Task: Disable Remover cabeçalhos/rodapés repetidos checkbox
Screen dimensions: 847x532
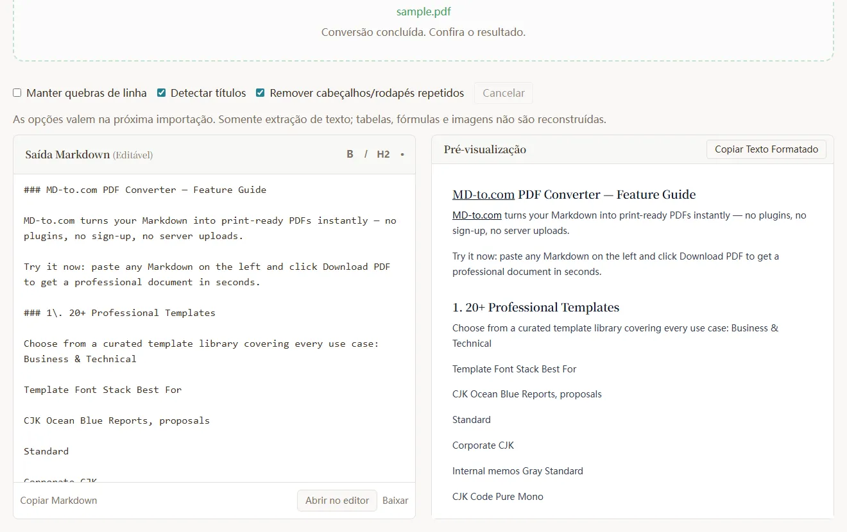Action: (x=261, y=93)
